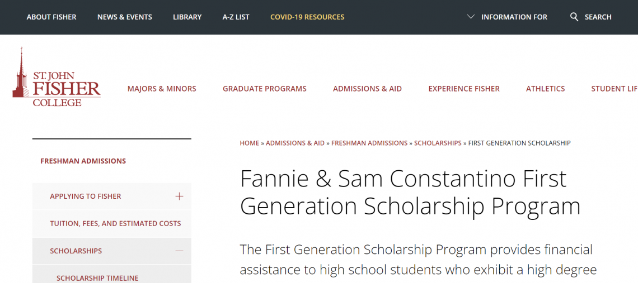Open About Fisher in top bar

point(51,17)
